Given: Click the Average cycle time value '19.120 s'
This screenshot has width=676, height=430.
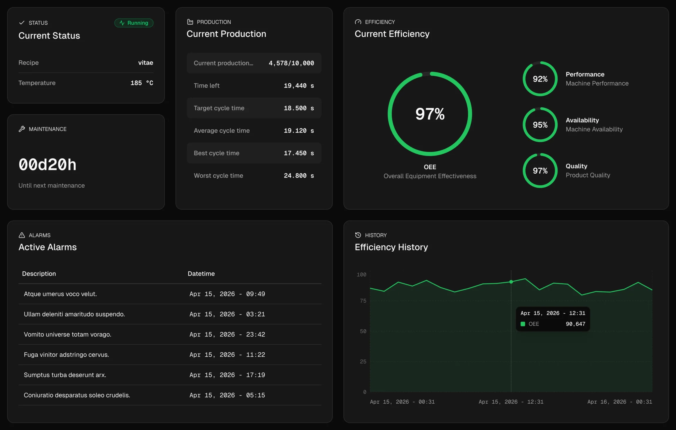Looking at the screenshot, I should 299,131.
